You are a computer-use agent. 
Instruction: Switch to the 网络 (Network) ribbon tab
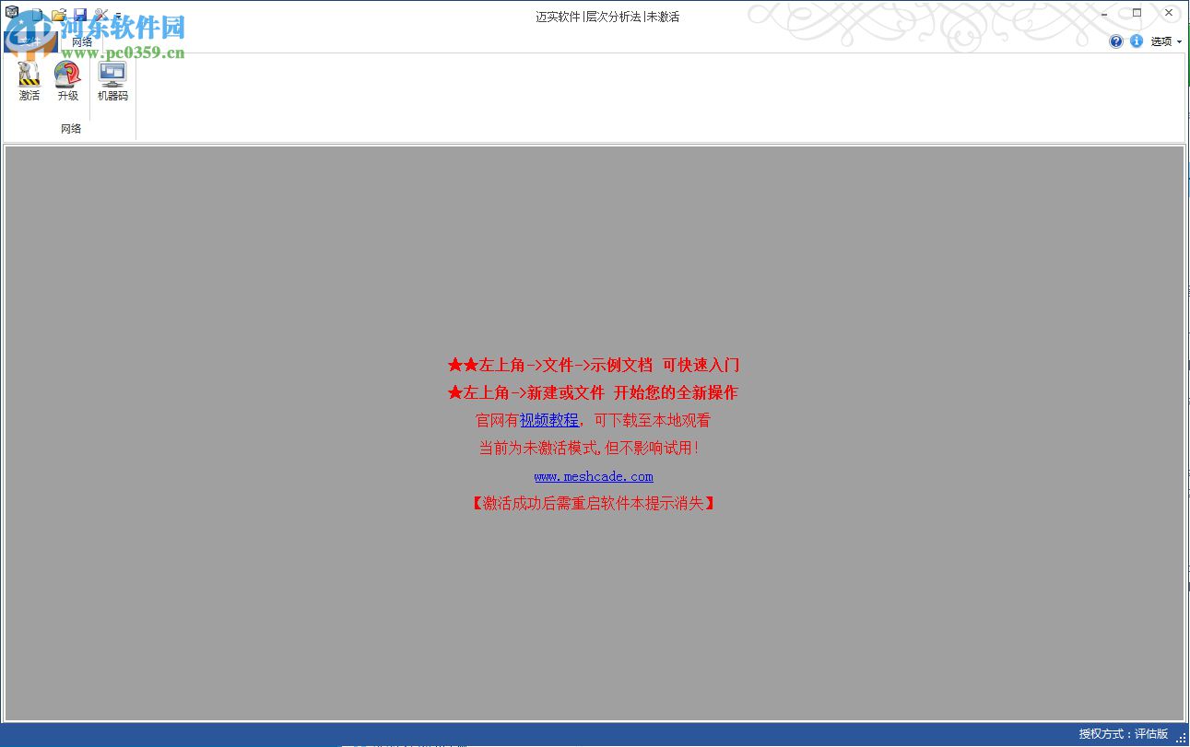point(82,42)
